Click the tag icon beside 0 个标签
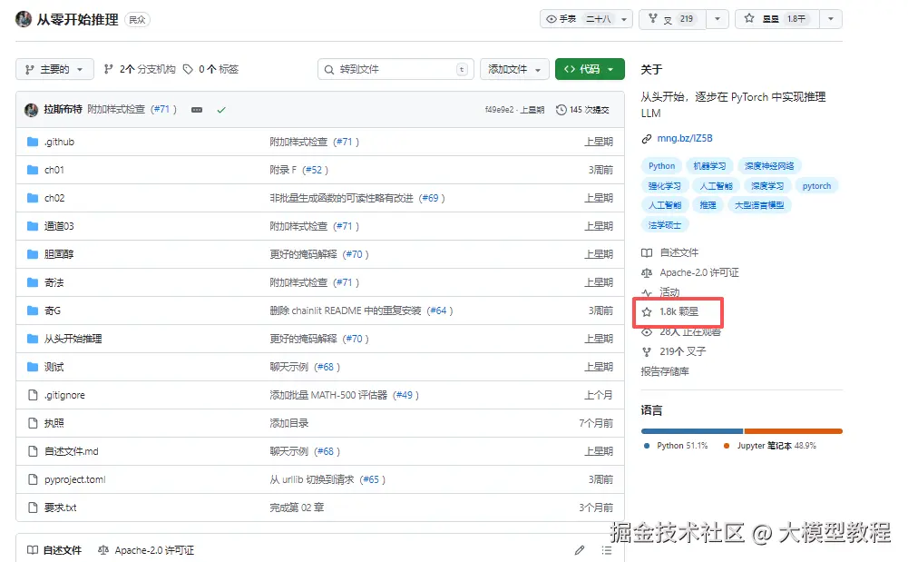This screenshot has height=562, width=908. [188, 70]
